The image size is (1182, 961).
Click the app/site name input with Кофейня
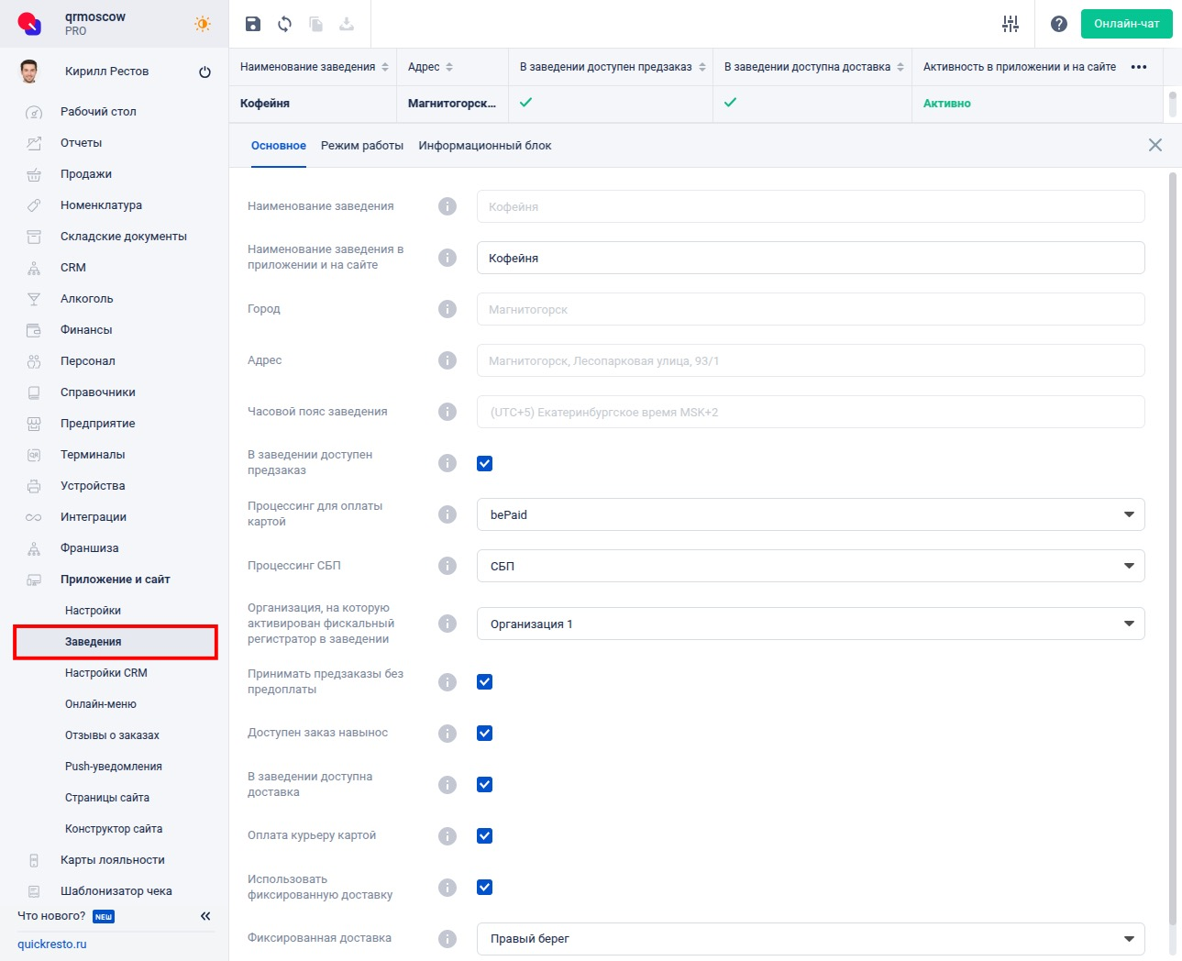tap(811, 258)
